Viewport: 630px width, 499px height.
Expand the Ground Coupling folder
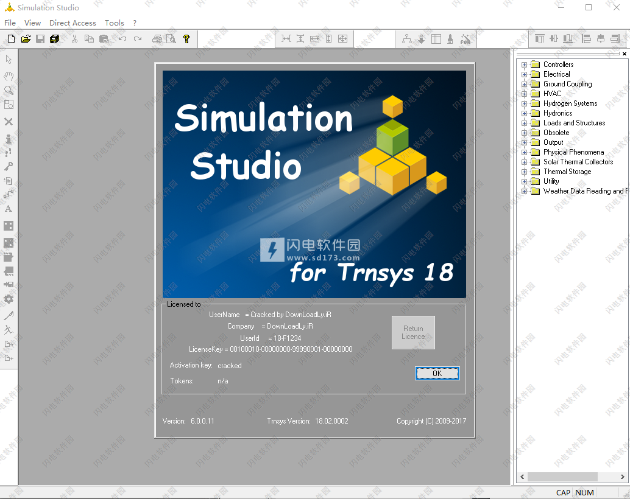[x=524, y=85]
